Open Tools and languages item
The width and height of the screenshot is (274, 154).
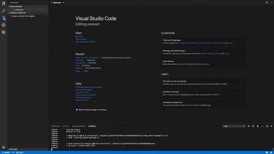[x=203, y=41]
